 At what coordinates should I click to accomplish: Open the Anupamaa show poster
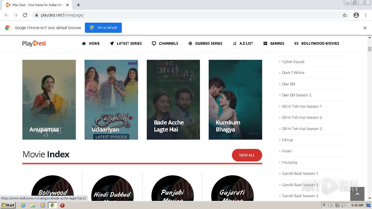(x=49, y=100)
